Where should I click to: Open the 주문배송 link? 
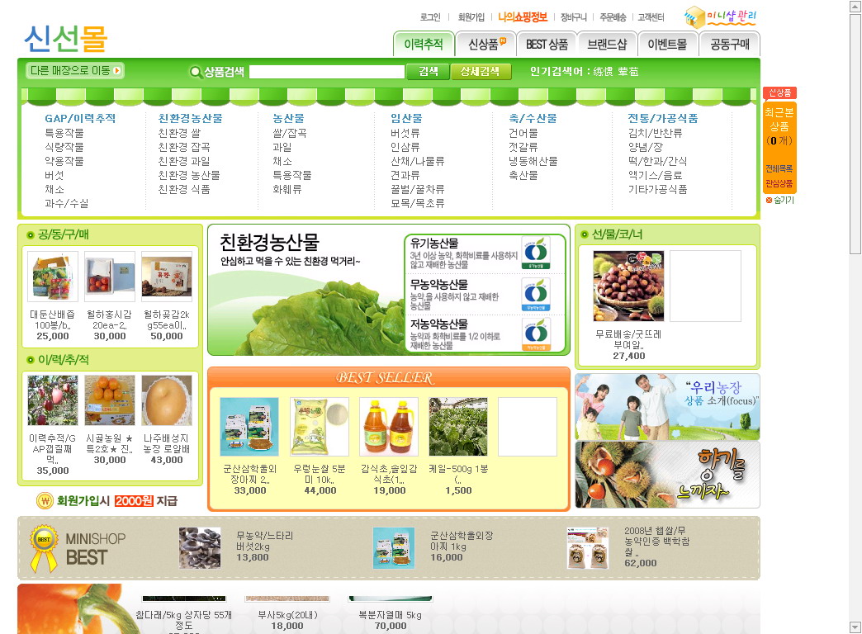613,17
